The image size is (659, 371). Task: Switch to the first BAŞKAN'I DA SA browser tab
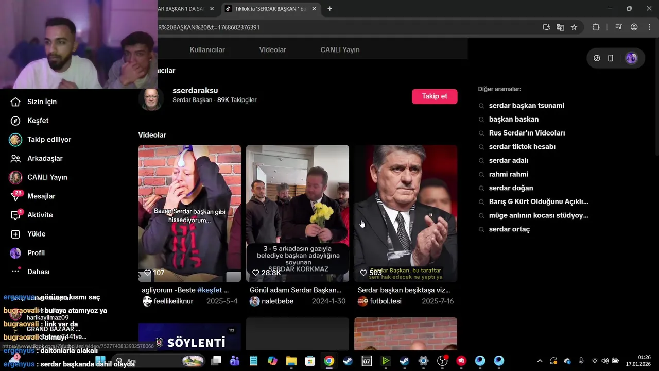183,9
